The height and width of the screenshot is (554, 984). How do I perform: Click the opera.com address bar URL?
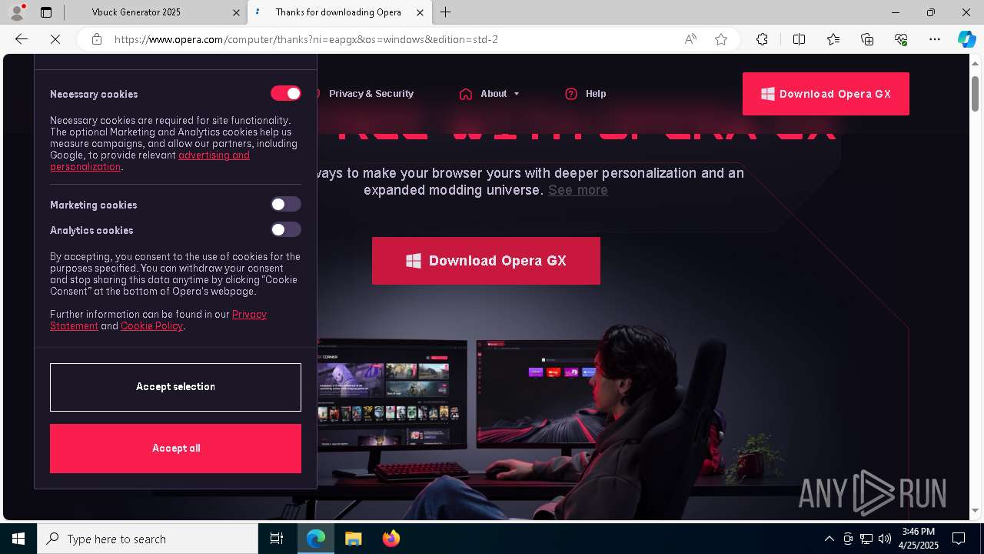[306, 39]
